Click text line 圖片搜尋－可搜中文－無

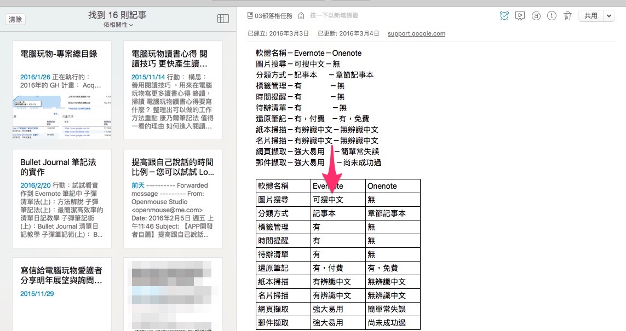(x=298, y=64)
